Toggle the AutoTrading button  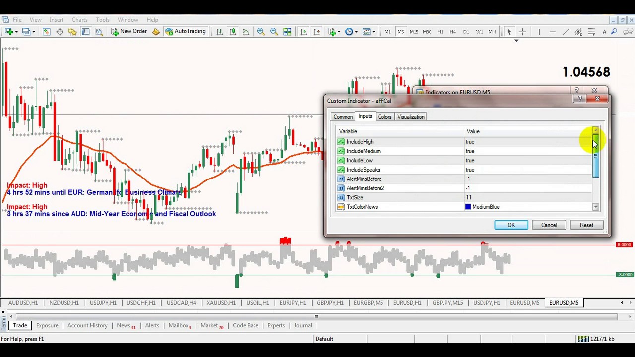point(185,32)
